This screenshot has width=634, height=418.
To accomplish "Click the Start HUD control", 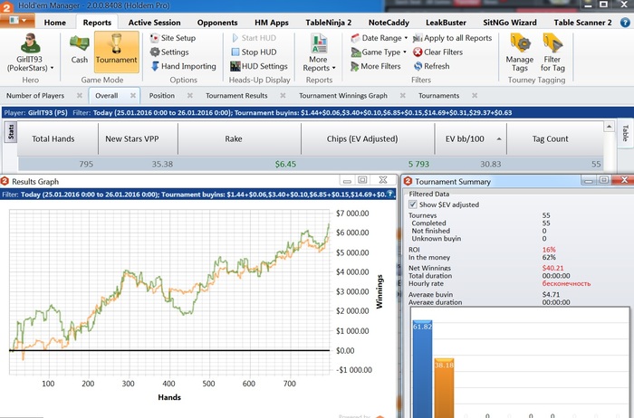I will (x=254, y=38).
